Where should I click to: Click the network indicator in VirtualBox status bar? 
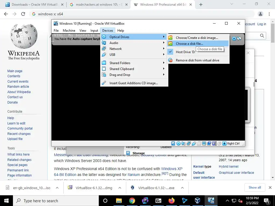click(x=189, y=144)
